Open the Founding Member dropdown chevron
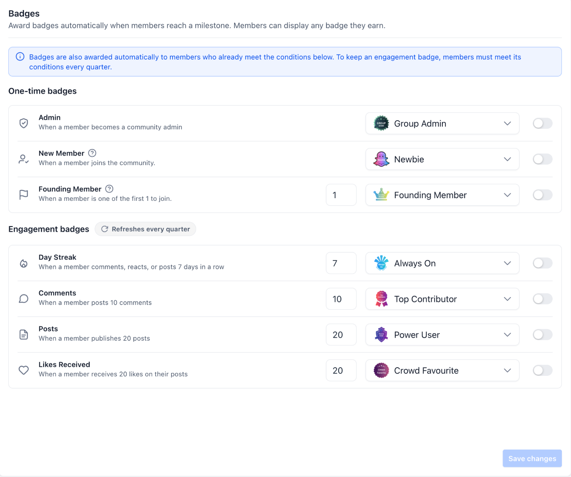Image resolution: width=571 pixels, height=477 pixels. click(507, 195)
